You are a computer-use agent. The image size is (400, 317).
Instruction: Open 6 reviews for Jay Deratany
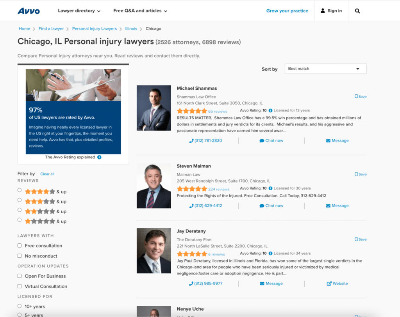click(x=216, y=254)
